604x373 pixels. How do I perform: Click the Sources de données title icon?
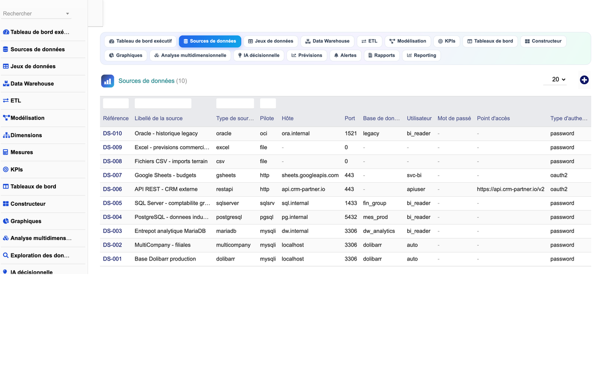(x=108, y=81)
